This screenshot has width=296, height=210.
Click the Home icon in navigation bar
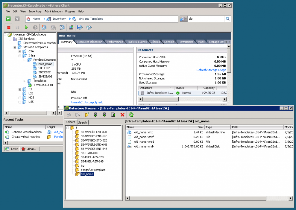coord(28,19)
